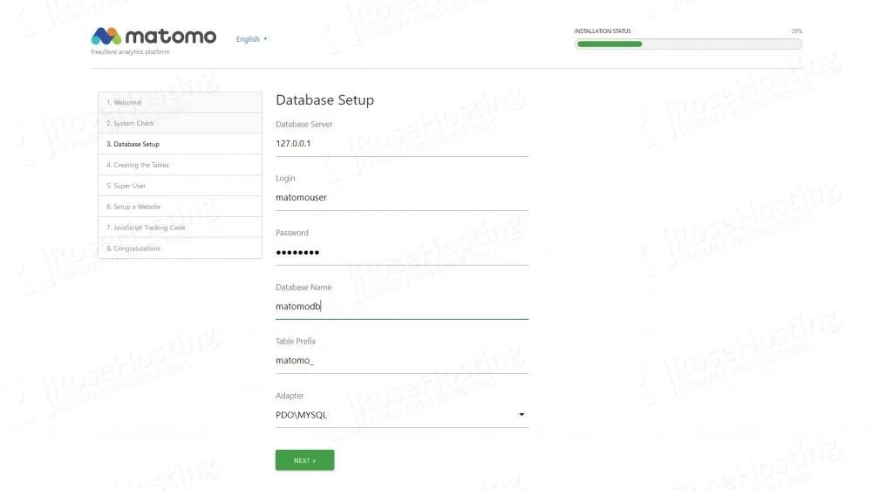
Task: Select step 3. Database Setup
Action: tap(180, 144)
